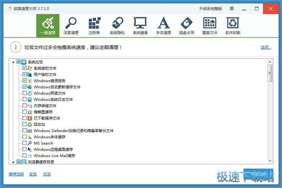The height and width of the screenshot is (188, 282).
Task: Select the MS Search row text
Action: click(43, 143)
